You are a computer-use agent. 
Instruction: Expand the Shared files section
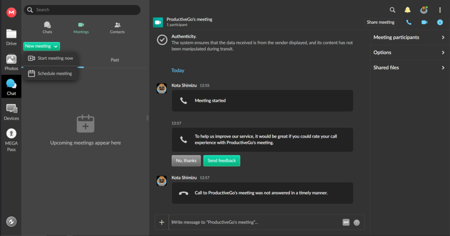(409, 68)
